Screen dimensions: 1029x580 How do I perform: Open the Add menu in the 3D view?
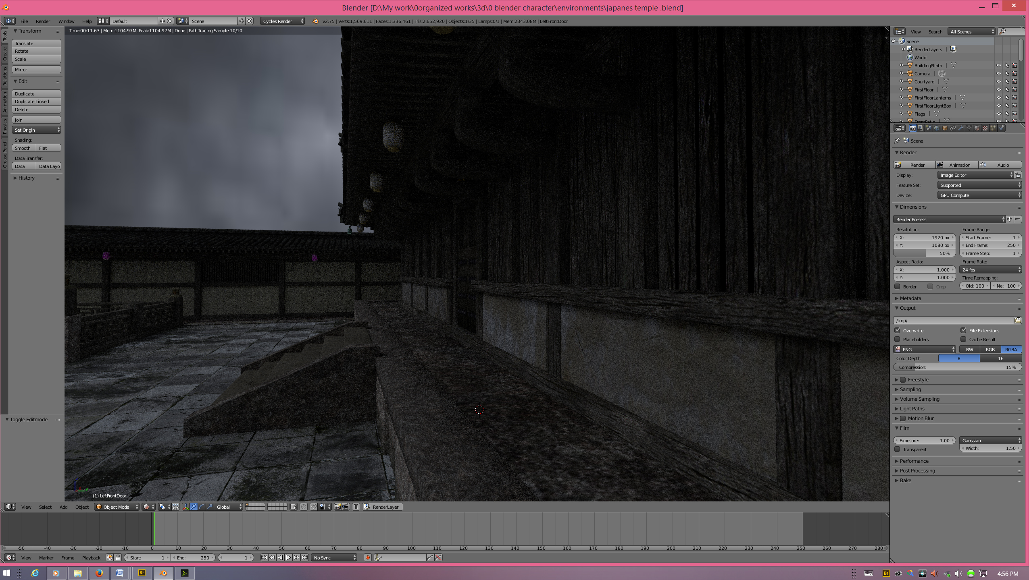pos(63,507)
